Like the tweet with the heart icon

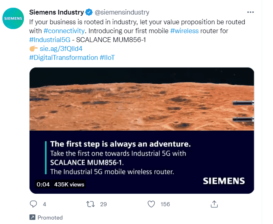(x=151, y=204)
